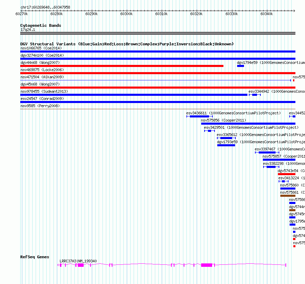Click the nsv575856 (Cooper2011) label
The height and width of the screenshot is (284, 305).
[223, 120]
